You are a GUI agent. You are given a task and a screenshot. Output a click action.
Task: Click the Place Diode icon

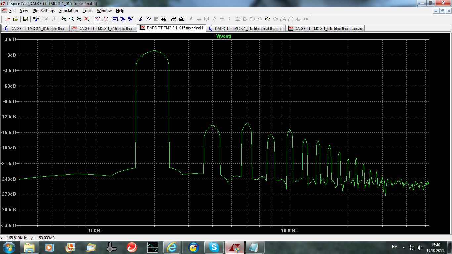pyautogui.click(x=237, y=19)
